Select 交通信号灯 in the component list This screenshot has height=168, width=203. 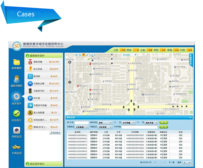pos(43,91)
